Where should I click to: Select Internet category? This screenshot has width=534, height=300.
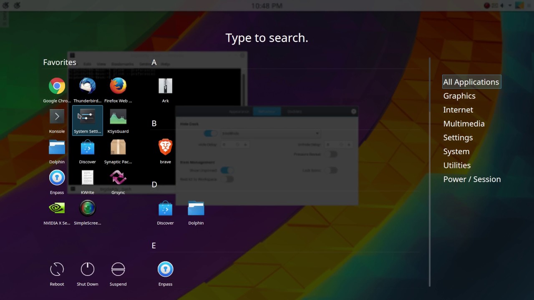click(x=458, y=110)
